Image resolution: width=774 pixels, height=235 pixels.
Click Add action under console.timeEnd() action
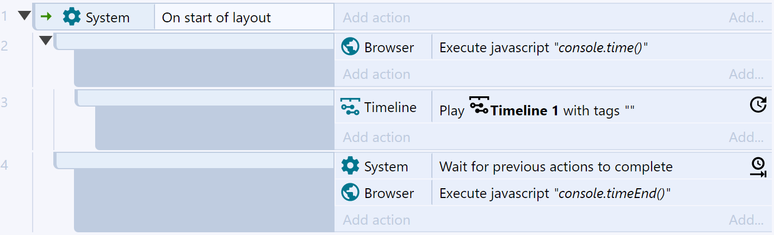(x=376, y=220)
